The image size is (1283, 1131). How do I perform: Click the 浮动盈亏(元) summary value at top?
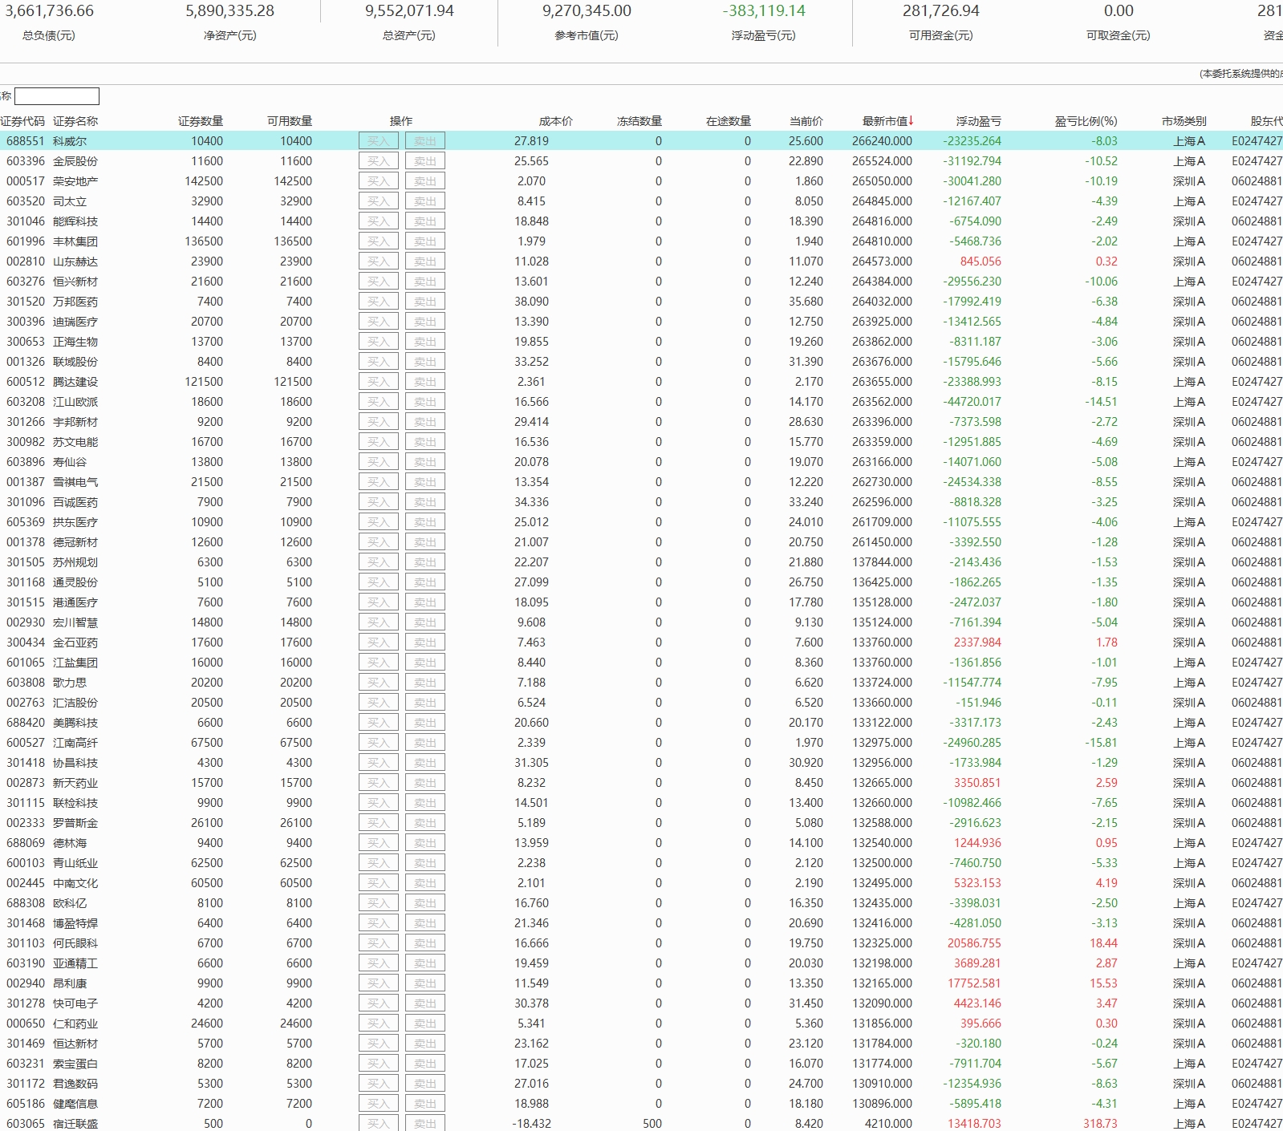763,11
